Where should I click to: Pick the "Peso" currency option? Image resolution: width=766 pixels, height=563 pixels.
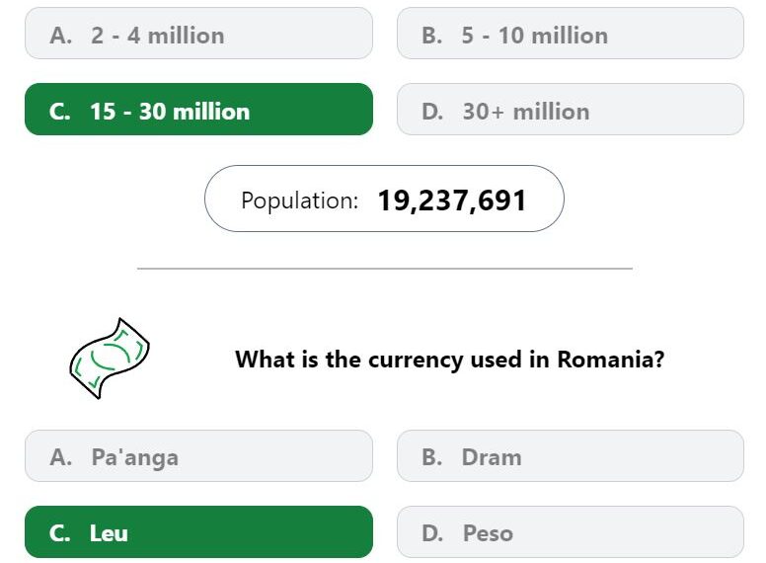point(571,531)
